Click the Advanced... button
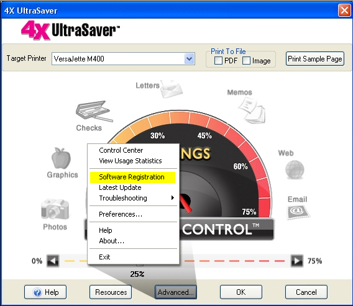 176,292
